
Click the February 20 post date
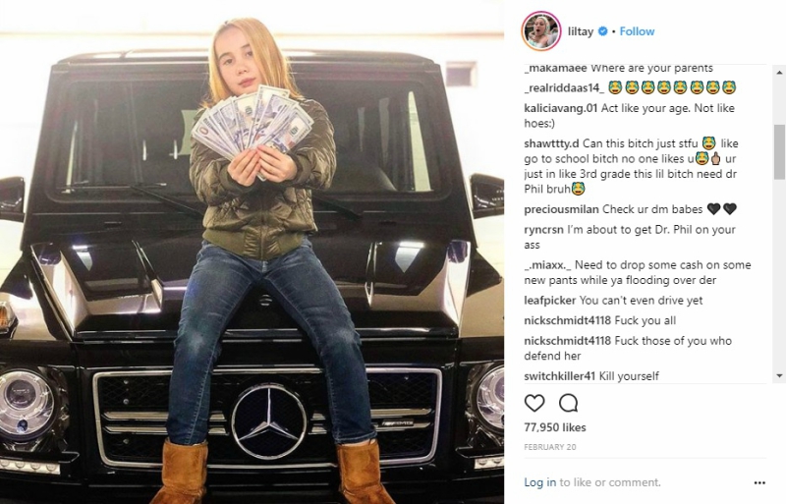[x=550, y=447]
